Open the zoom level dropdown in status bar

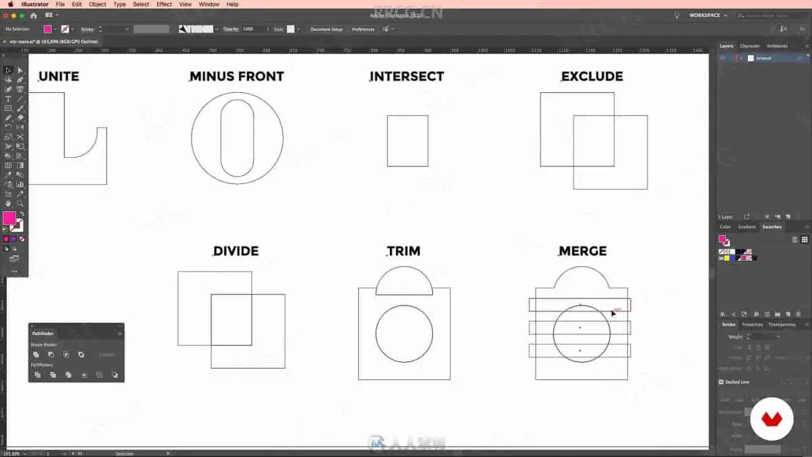pos(26,453)
